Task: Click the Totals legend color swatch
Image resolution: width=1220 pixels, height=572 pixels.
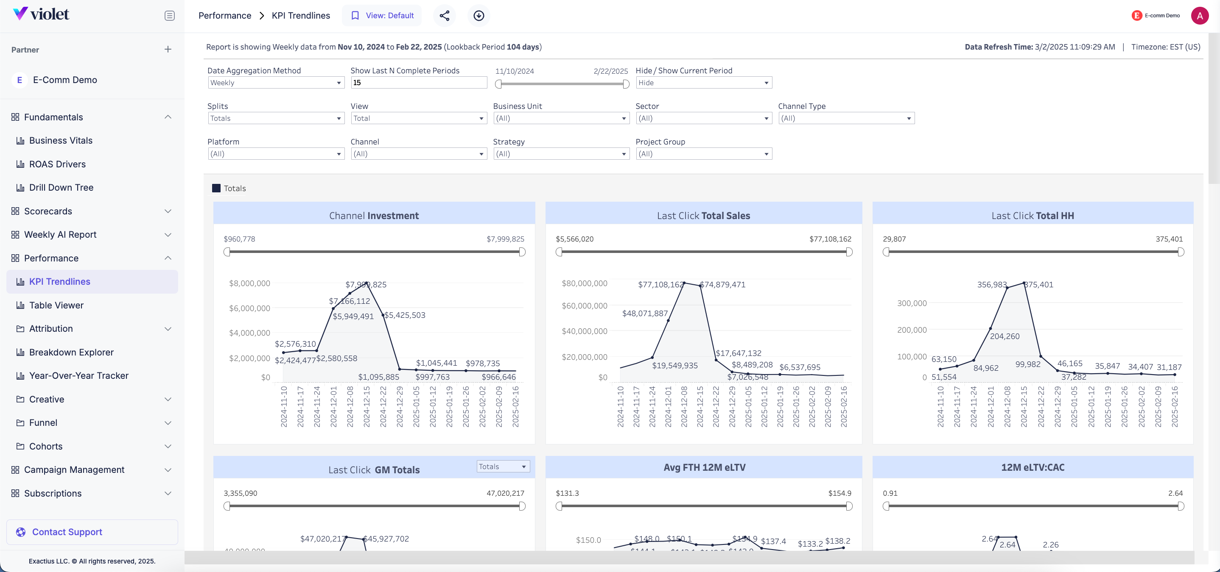Action: [x=216, y=188]
